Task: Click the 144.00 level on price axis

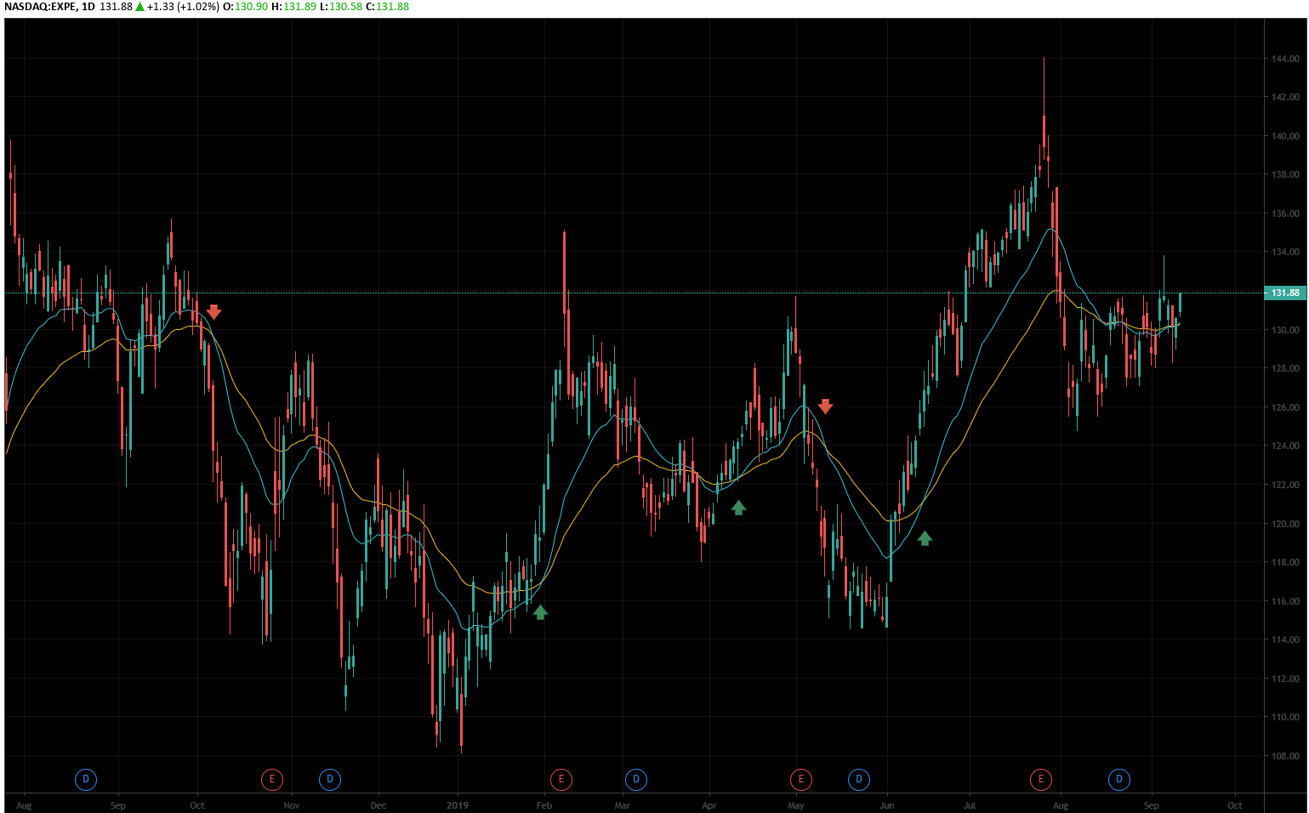Action: (1285, 59)
